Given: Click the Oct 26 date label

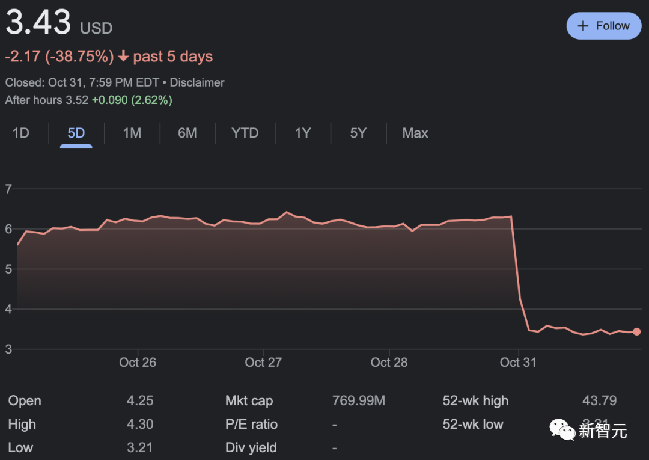Looking at the screenshot, I should pyautogui.click(x=138, y=362).
